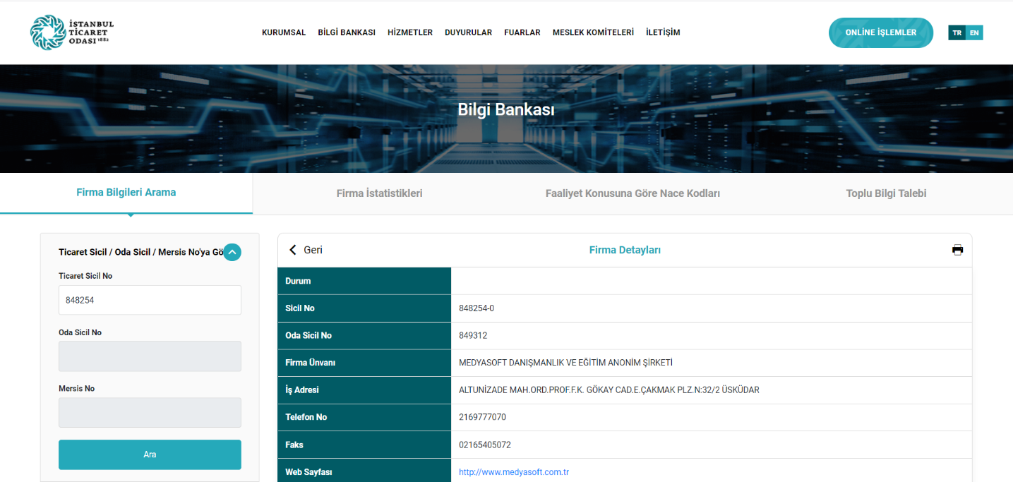Switch language to EN
The height and width of the screenshot is (482, 1013).
tap(974, 32)
